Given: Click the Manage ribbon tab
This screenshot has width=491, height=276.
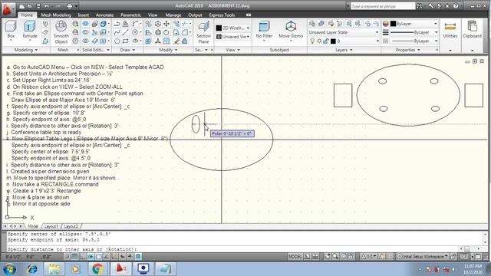Looking at the screenshot, I should (x=173, y=15).
